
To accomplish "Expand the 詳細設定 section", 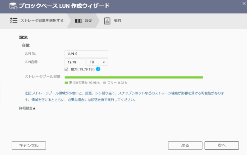I will click(x=27, y=108).
